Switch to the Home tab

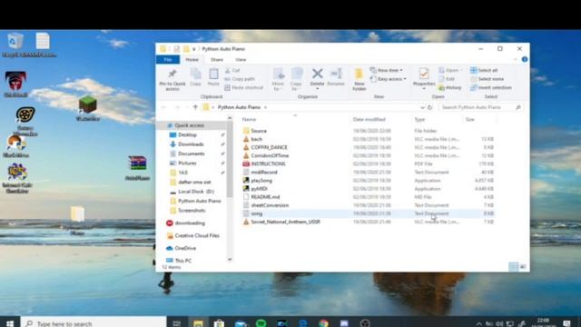[192, 59]
